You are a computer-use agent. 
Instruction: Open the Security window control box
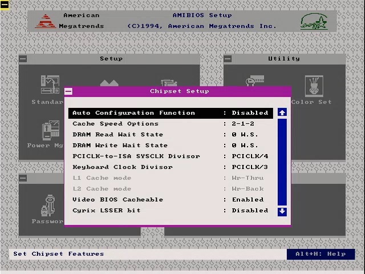[x=23, y=178]
